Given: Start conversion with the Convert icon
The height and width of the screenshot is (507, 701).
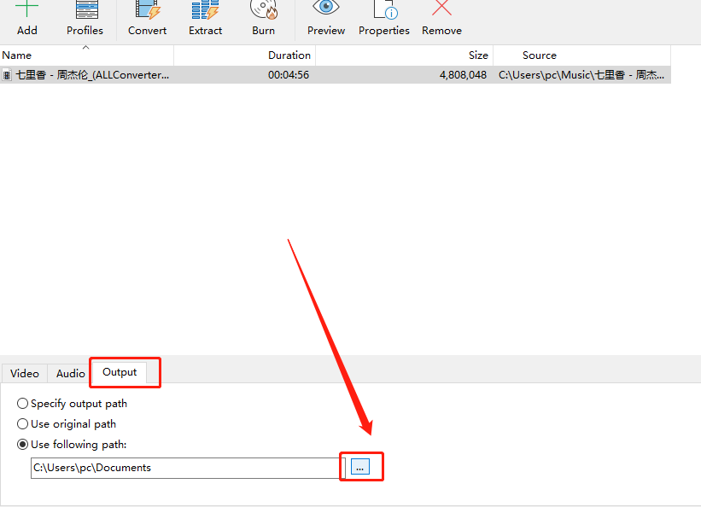Looking at the screenshot, I should tap(147, 10).
